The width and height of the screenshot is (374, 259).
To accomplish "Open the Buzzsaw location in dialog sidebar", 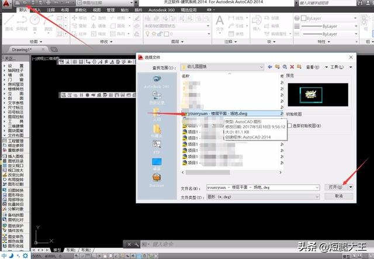I will click(157, 180).
